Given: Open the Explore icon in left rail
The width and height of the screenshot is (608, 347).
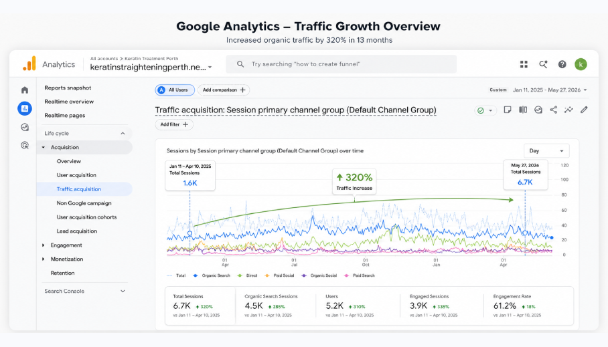Looking at the screenshot, I should (24, 127).
